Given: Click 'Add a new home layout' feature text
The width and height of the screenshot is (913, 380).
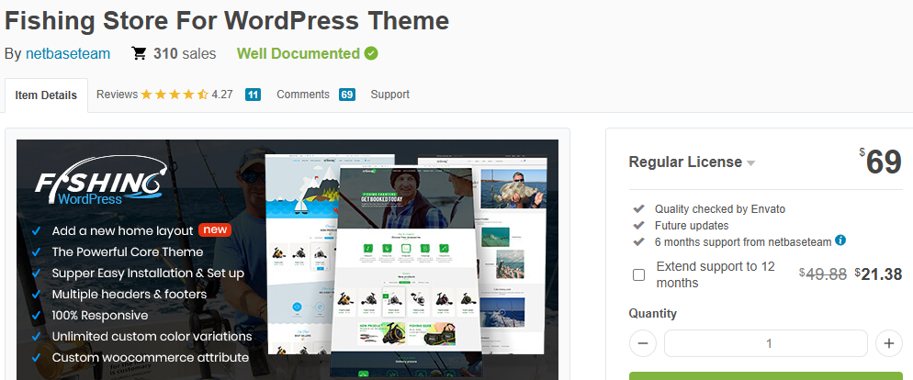Looking at the screenshot, I should pos(122,231).
